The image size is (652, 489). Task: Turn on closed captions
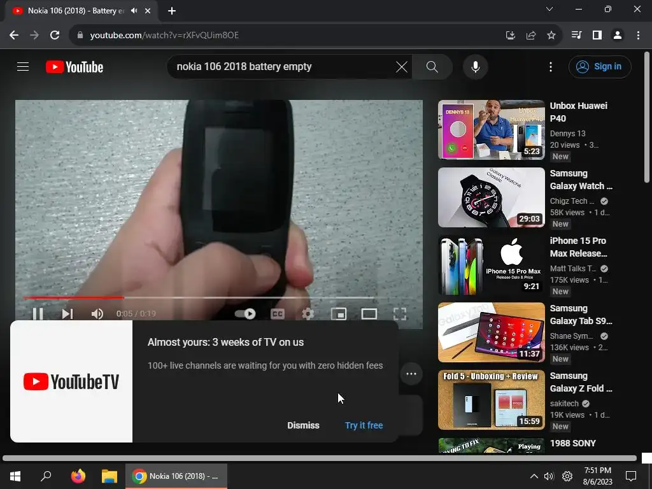coord(278,313)
